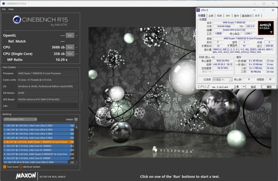Click the orange Your Score legend swatch
This screenshot has height=181, width=278.
coord(4,167)
